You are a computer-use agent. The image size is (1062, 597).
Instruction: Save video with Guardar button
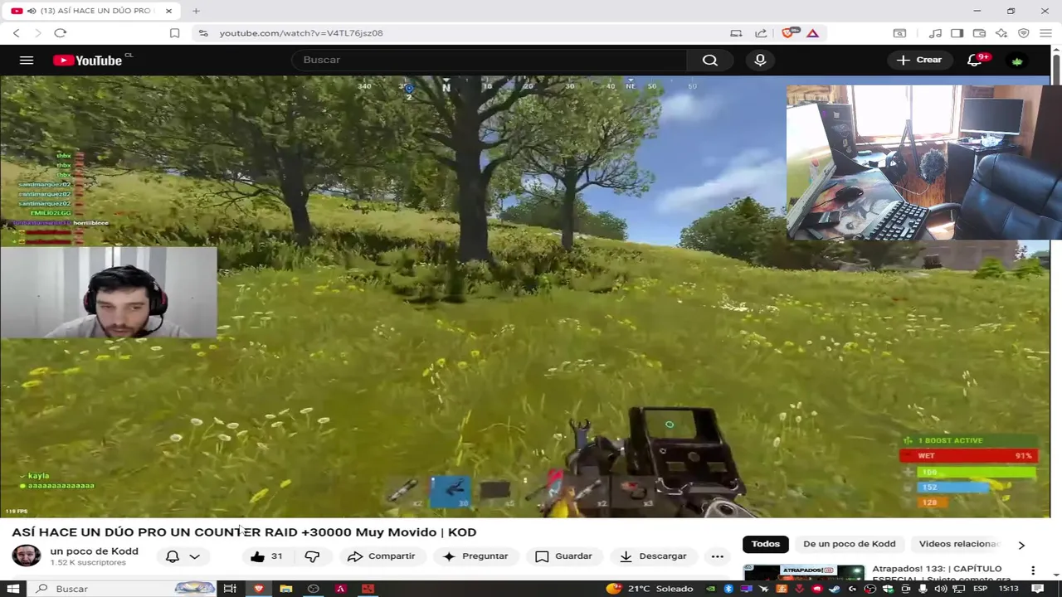click(564, 556)
